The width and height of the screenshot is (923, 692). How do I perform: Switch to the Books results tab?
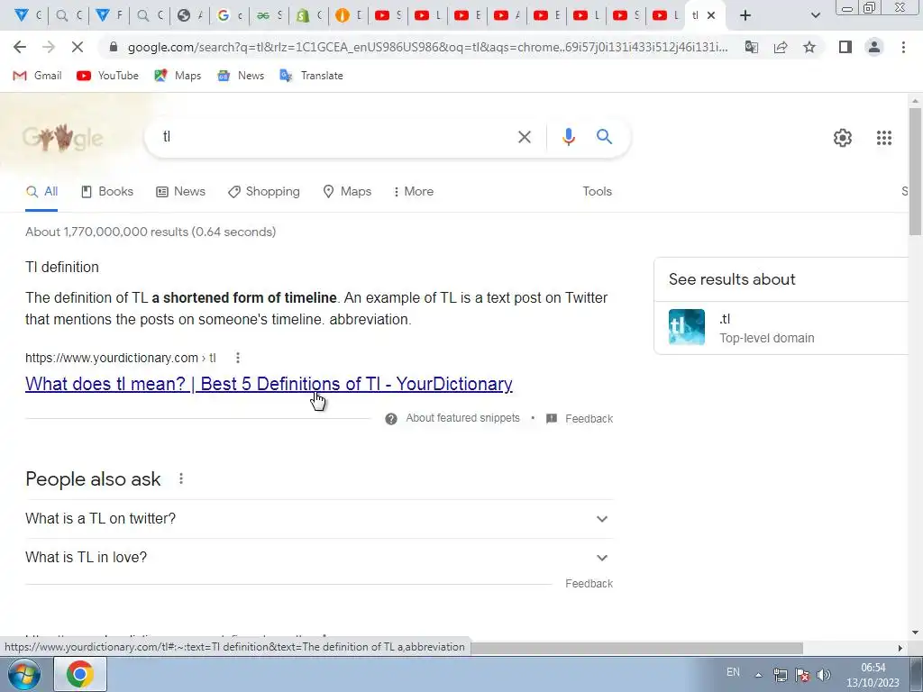107,191
